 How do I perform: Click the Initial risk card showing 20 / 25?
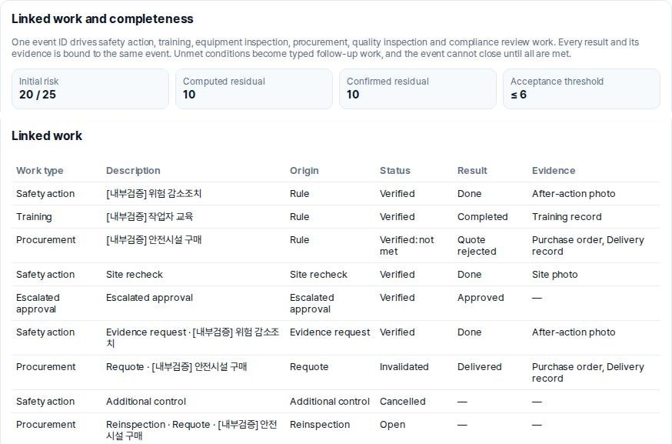[x=90, y=88]
